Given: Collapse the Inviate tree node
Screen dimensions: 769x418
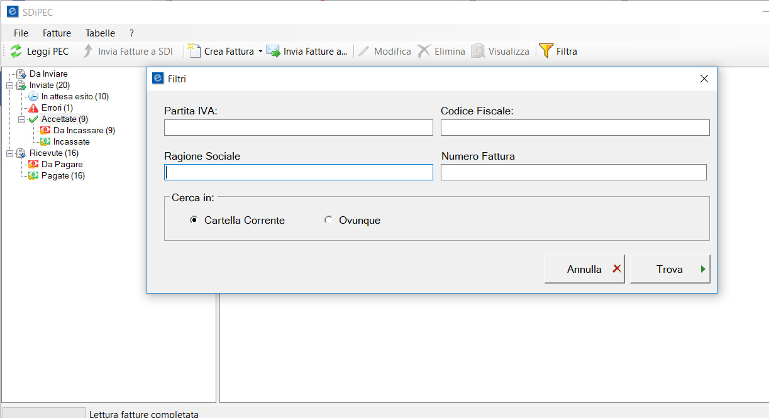Looking at the screenshot, I should tap(9, 85).
